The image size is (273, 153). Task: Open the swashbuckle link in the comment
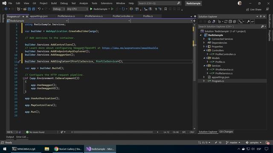[130, 48]
